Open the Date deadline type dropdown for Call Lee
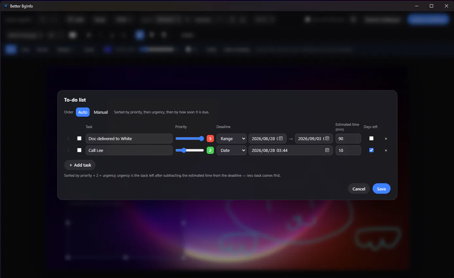 pyautogui.click(x=232, y=150)
